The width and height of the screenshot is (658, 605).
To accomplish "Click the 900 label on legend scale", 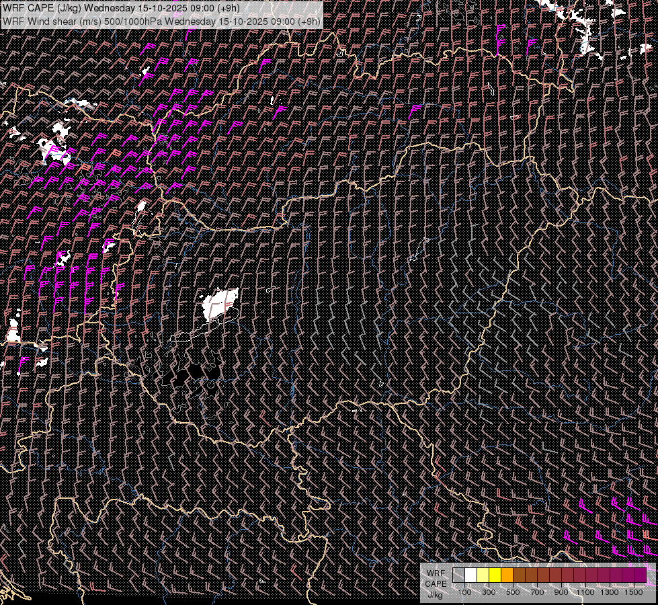I will pos(561,592).
